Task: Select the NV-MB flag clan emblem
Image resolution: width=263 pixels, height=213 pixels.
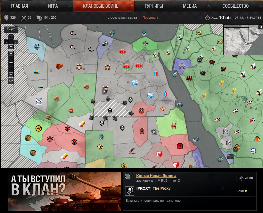Action: pos(39,101)
